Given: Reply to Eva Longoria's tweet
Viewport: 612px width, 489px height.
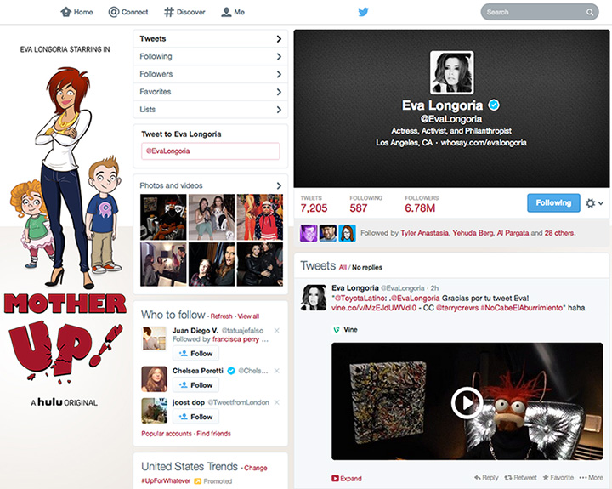Looking at the screenshot, I should 486,478.
